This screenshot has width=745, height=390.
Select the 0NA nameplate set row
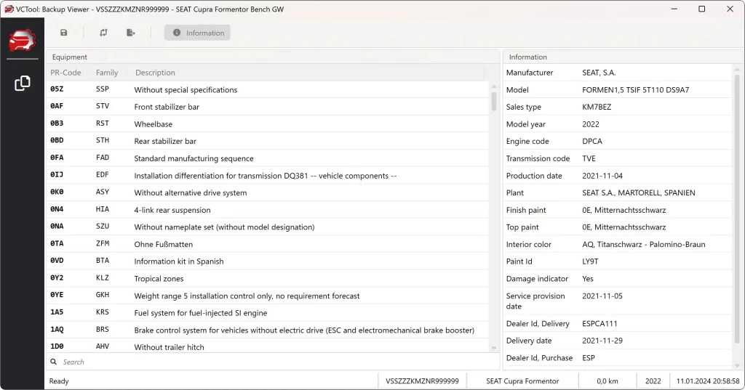click(x=268, y=227)
